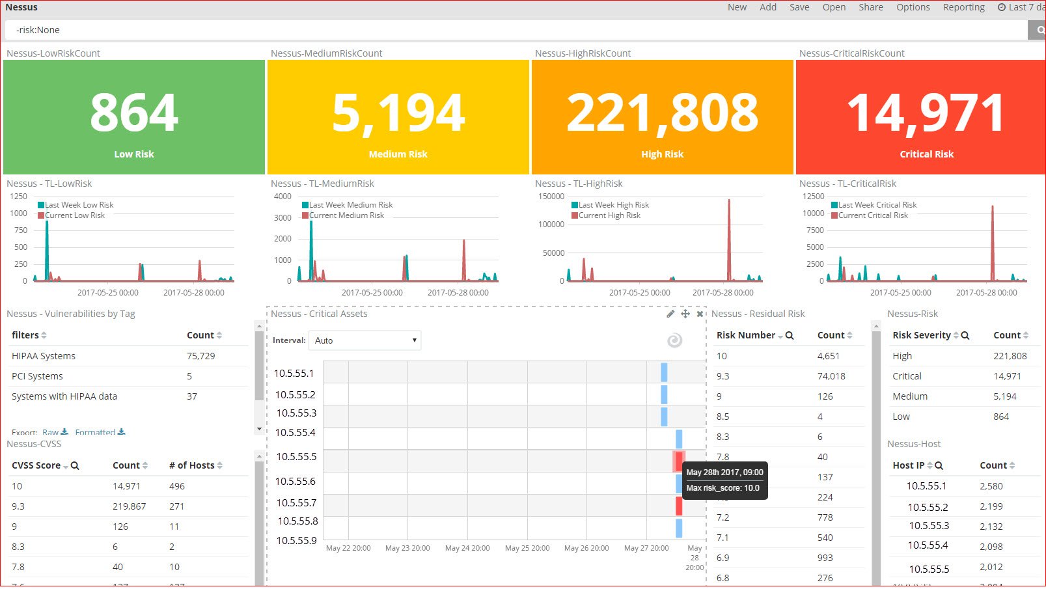Viewport: 1046px width, 589px height.
Task: Toggle Last Week Medium Risk legend
Action: [348, 205]
